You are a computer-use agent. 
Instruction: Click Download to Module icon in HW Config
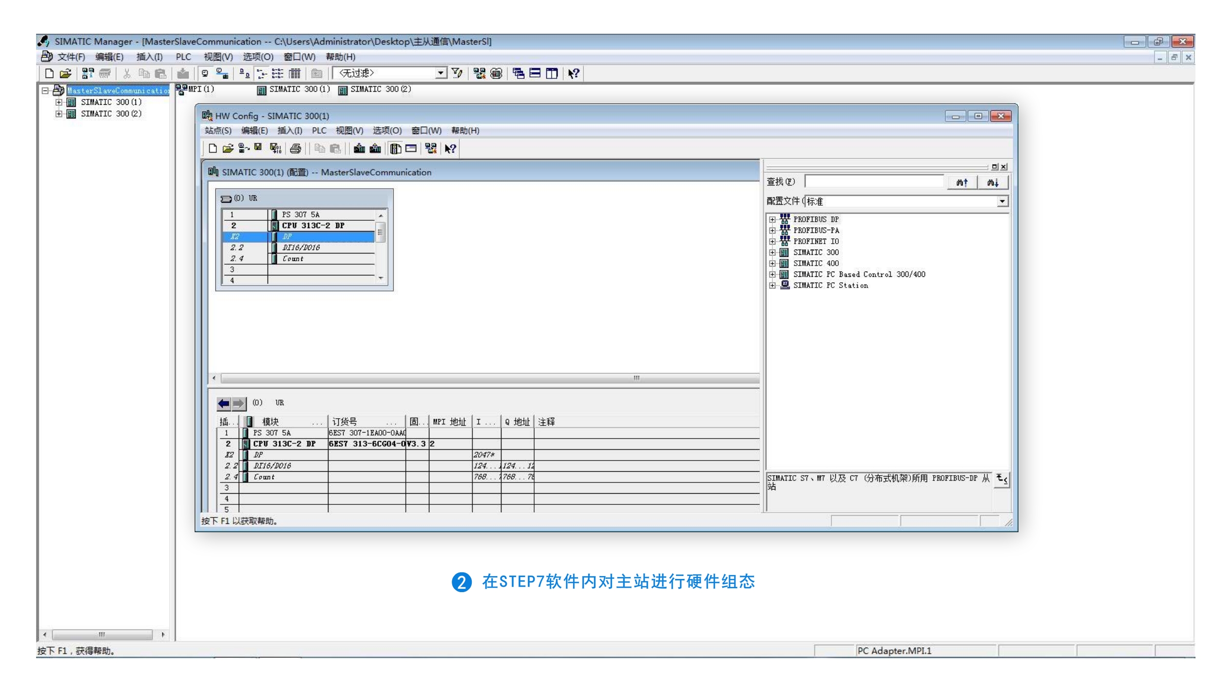coord(359,149)
